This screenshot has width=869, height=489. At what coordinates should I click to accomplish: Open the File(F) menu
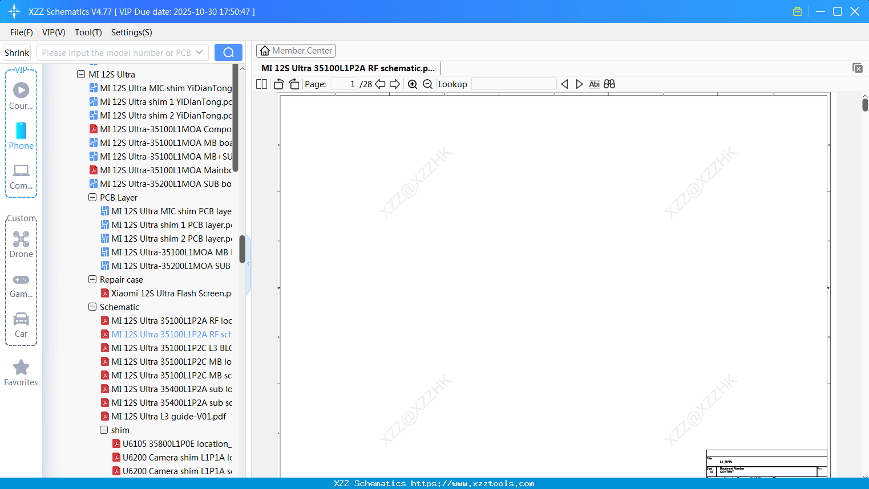coord(22,32)
